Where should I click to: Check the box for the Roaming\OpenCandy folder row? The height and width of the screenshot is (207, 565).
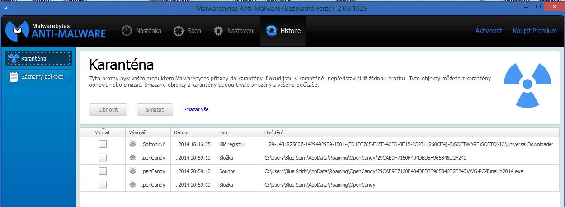(103, 185)
